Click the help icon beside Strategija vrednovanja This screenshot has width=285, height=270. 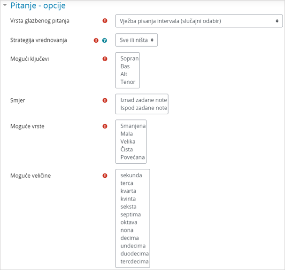point(105,40)
